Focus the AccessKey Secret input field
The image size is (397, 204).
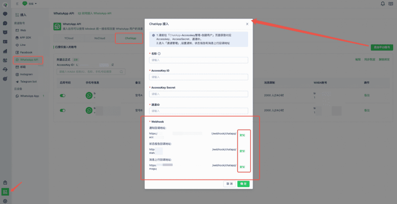(x=198, y=94)
